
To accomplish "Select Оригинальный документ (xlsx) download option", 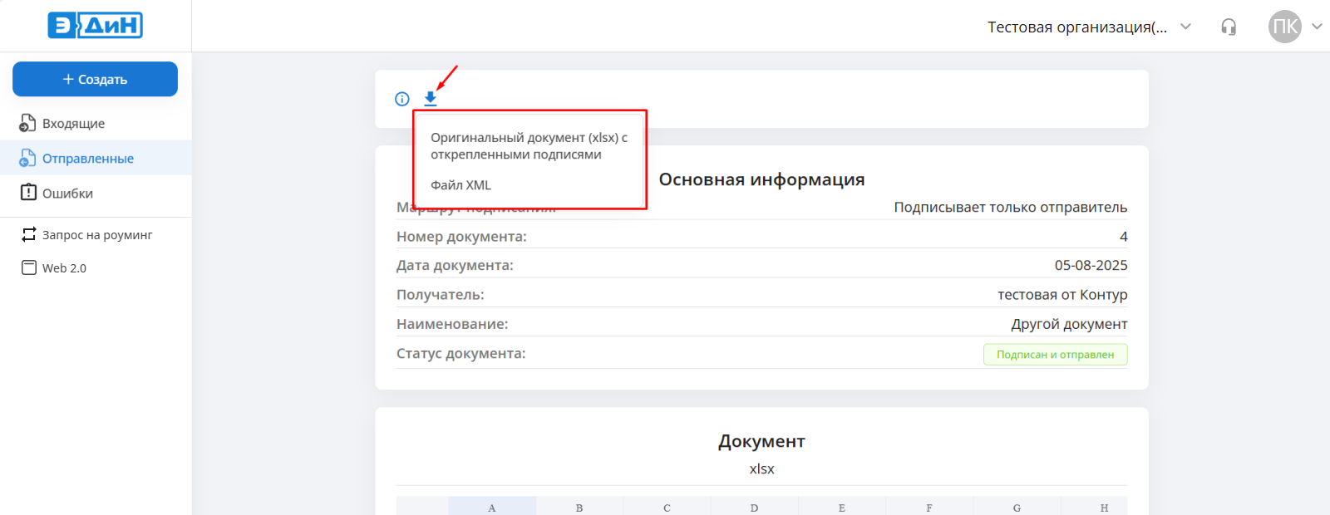I will 529,146.
